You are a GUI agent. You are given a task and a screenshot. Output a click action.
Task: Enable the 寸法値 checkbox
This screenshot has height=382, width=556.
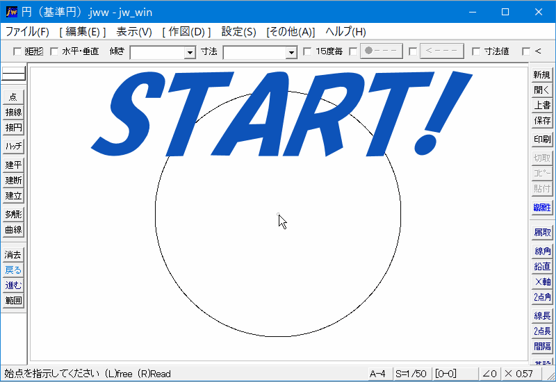(476, 51)
